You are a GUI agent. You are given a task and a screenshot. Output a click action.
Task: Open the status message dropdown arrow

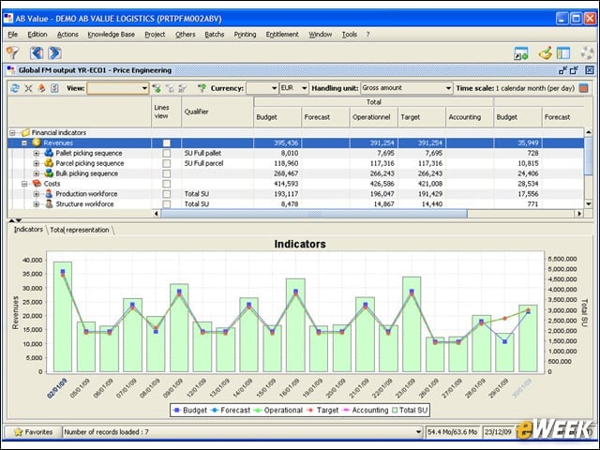[x=418, y=432]
